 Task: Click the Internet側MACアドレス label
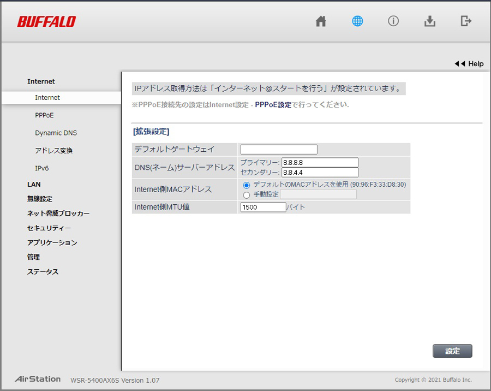coord(173,189)
